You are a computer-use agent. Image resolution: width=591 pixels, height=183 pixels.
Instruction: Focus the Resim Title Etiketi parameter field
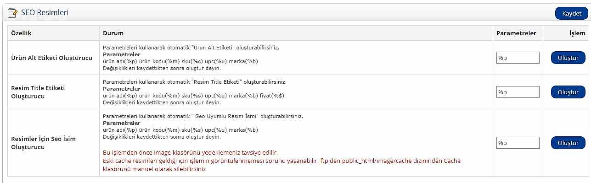[518, 92]
